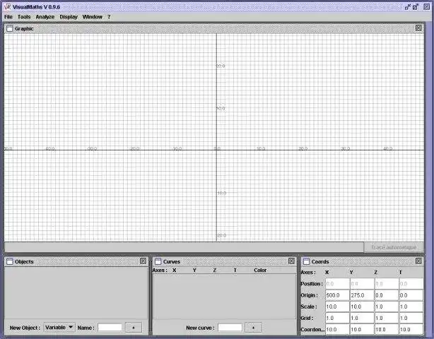Viewport: 434px width, 339px height.
Task: Click the Curves panel title
Action: point(172,261)
